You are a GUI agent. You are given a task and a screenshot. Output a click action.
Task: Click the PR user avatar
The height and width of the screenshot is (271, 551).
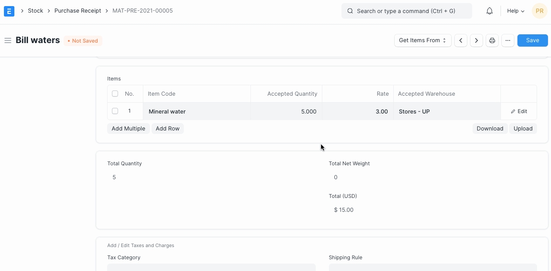pyautogui.click(x=539, y=11)
